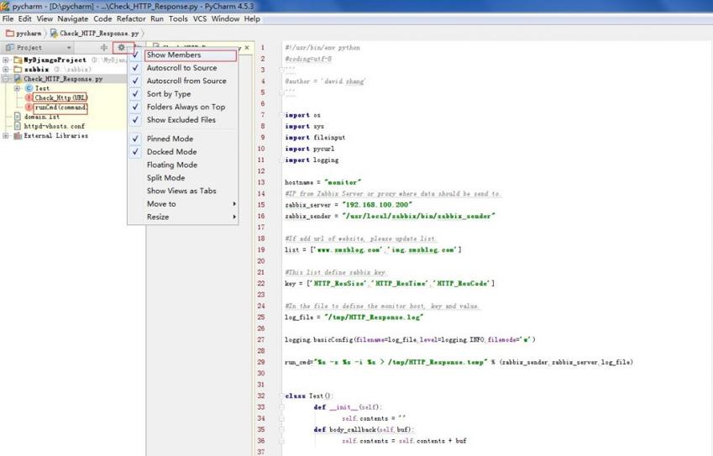Click the zabbix folder icon in tree
The width and height of the screenshot is (713, 456).
18,70
